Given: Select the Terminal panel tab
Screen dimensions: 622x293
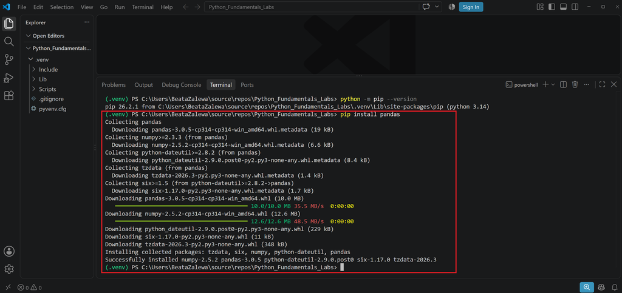Looking at the screenshot, I should [221, 85].
